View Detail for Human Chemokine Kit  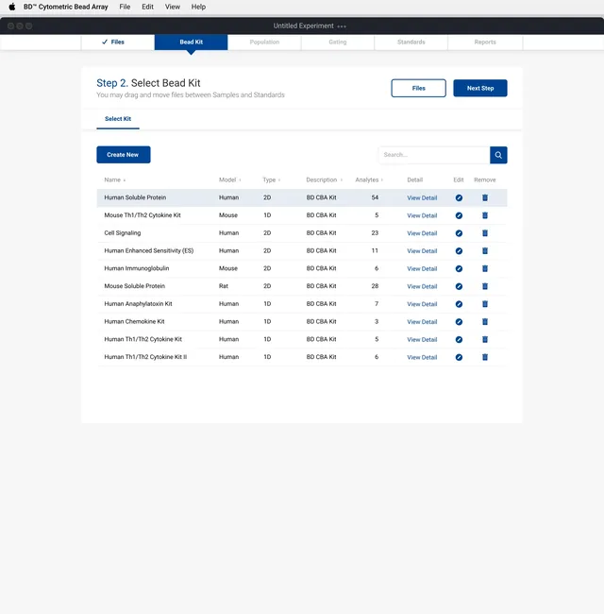click(x=422, y=322)
